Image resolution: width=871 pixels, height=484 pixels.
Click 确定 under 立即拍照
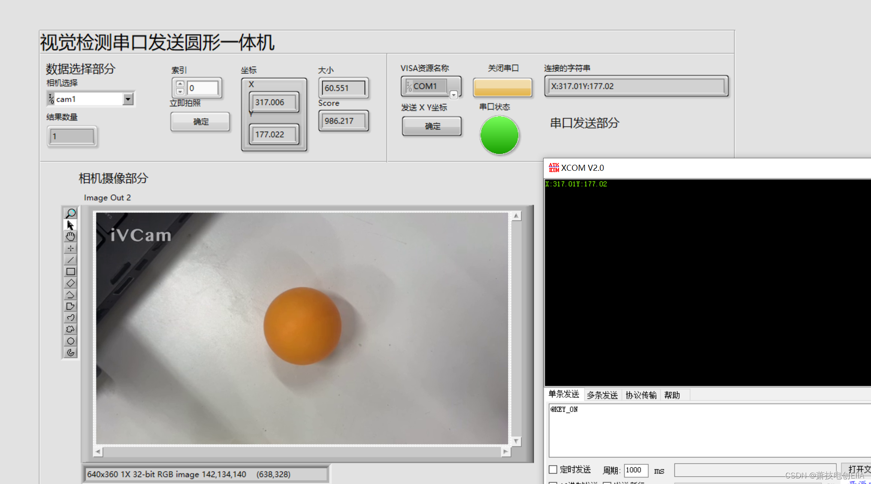click(x=200, y=122)
